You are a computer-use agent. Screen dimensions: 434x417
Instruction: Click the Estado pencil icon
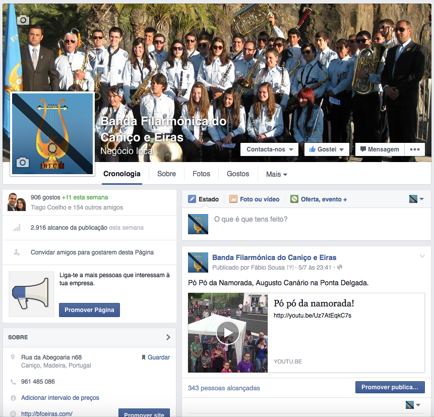(x=192, y=199)
